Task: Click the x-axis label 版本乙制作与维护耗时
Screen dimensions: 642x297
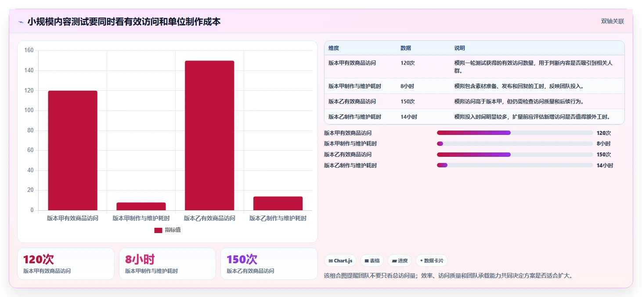Action: (x=278, y=218)
